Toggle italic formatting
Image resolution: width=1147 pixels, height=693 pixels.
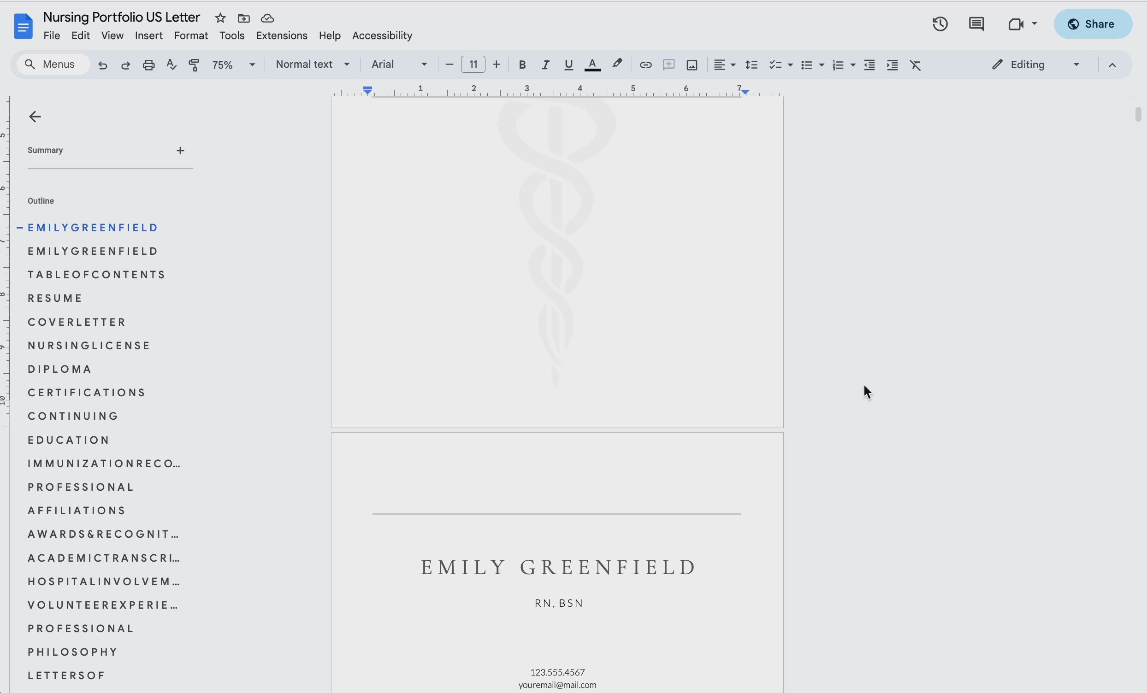[x=545, y=65]
